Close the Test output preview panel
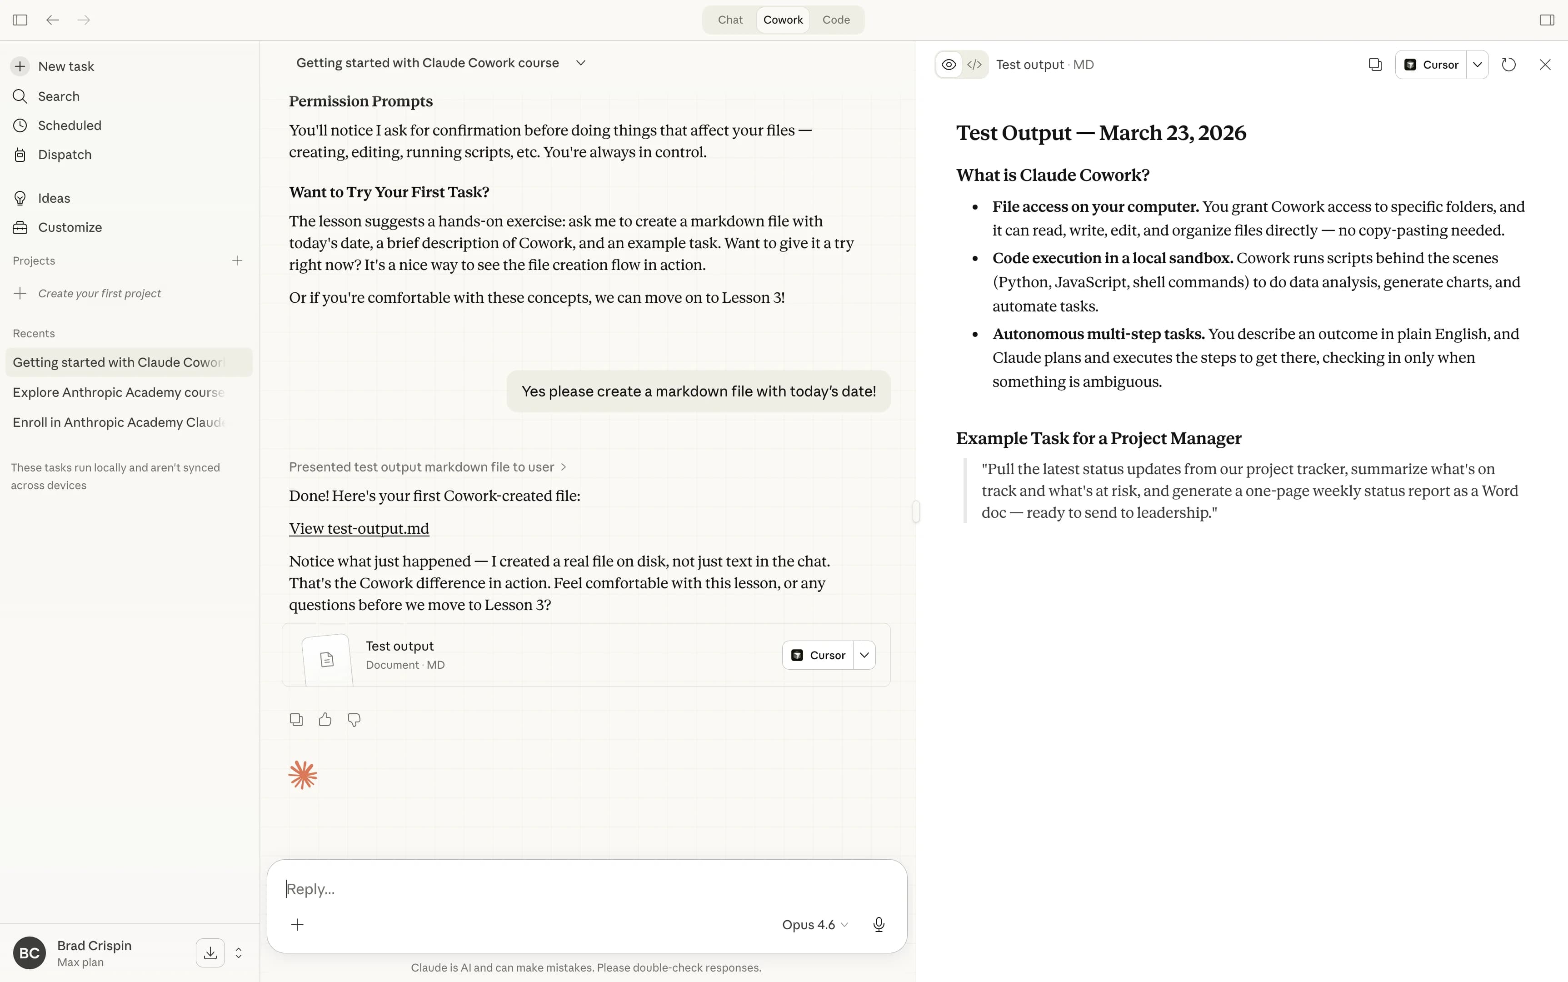 point(1545,64)
